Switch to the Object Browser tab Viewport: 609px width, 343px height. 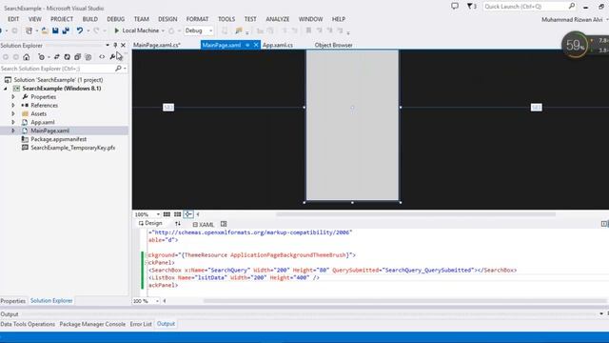pos(333,45)
